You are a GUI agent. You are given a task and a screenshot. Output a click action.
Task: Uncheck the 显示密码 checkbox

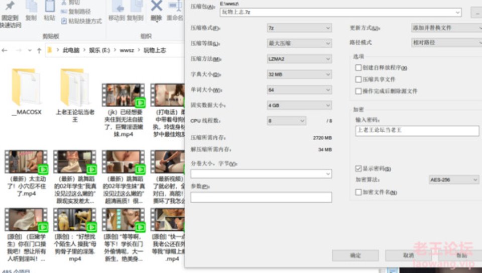click(x=358, y=168)
